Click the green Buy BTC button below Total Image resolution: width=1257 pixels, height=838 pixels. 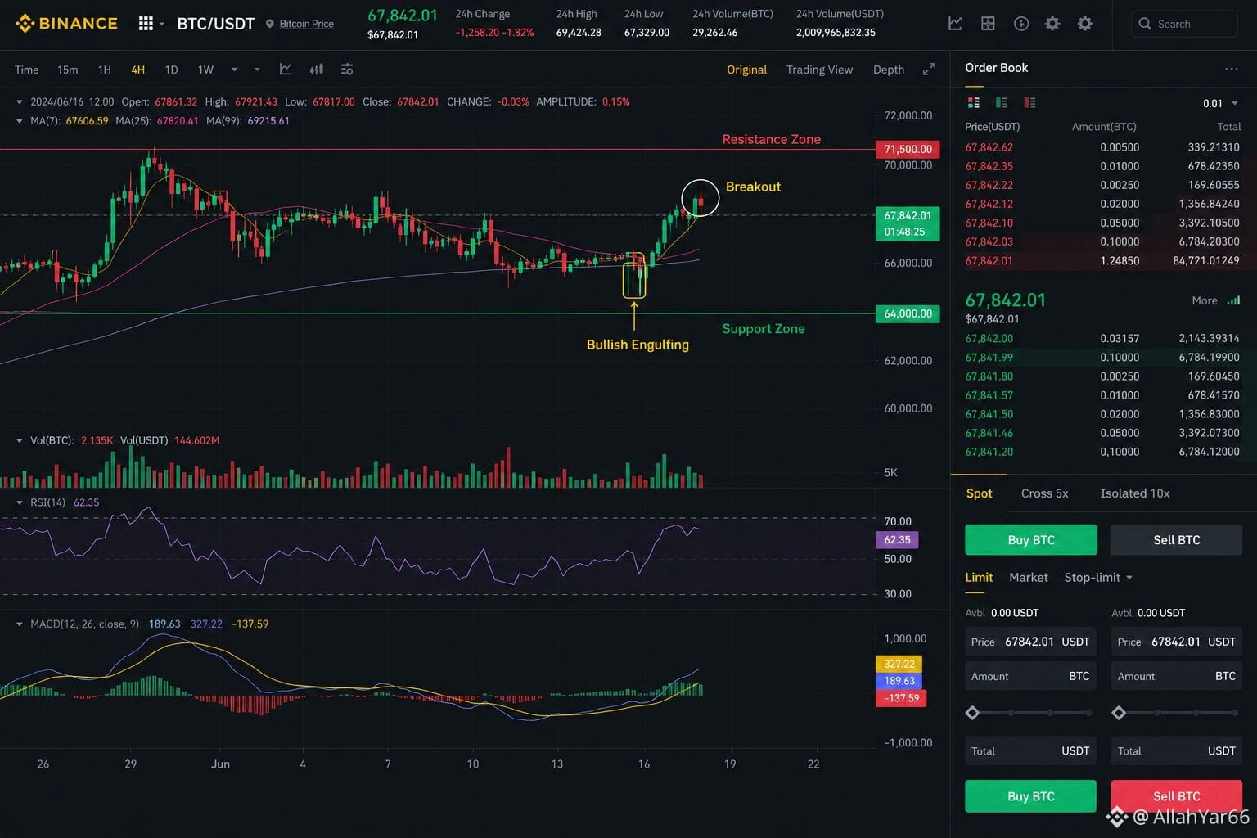point(1031,796)
